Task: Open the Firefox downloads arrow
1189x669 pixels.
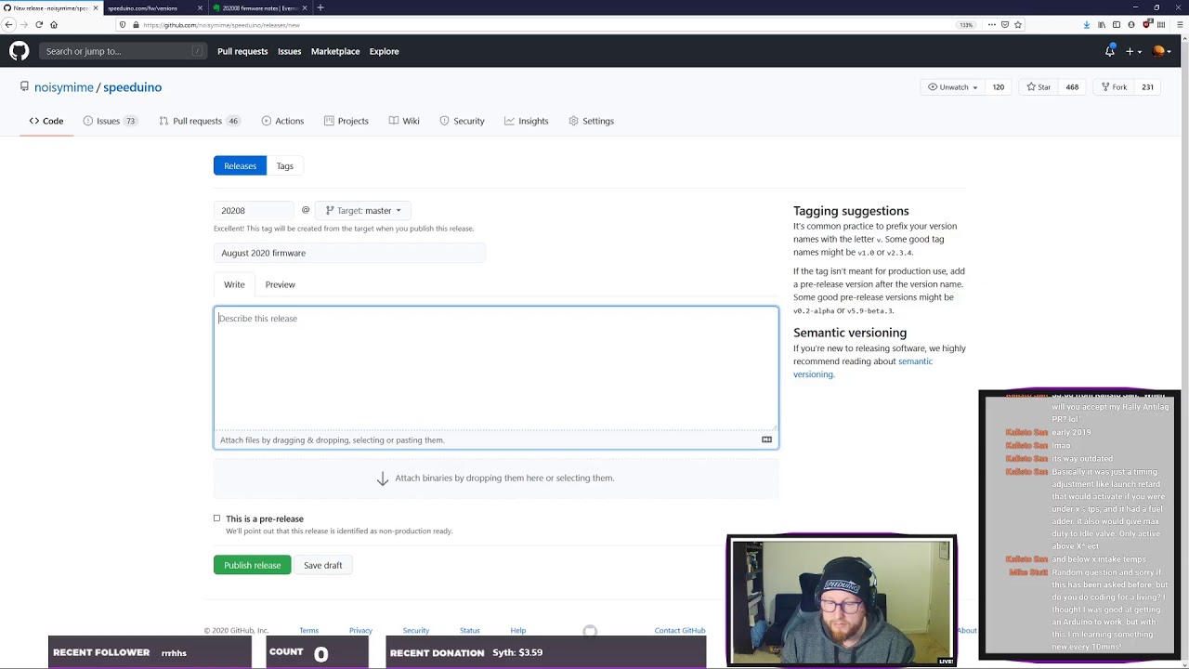Action: [x=1087, y=25]
